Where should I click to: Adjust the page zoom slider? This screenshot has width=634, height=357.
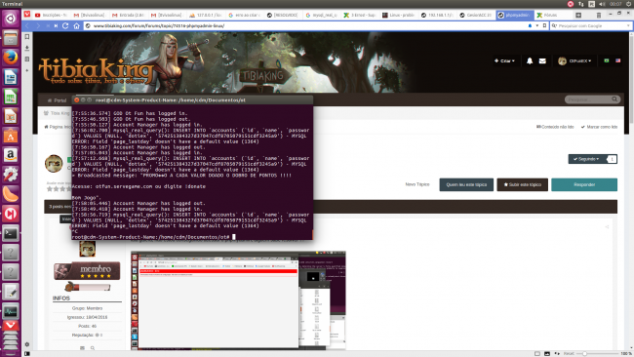pos(598,354)
